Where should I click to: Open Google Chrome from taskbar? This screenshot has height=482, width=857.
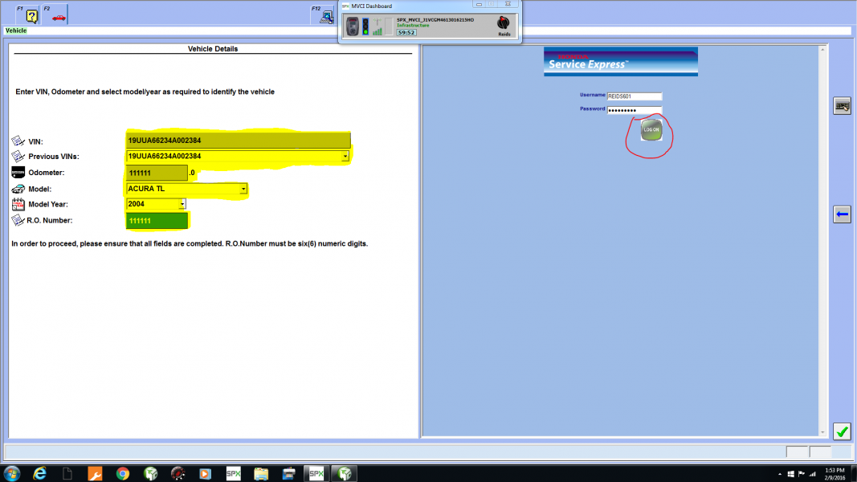pos(122,473)
